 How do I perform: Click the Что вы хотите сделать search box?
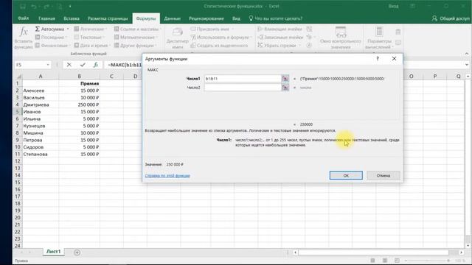275,18
